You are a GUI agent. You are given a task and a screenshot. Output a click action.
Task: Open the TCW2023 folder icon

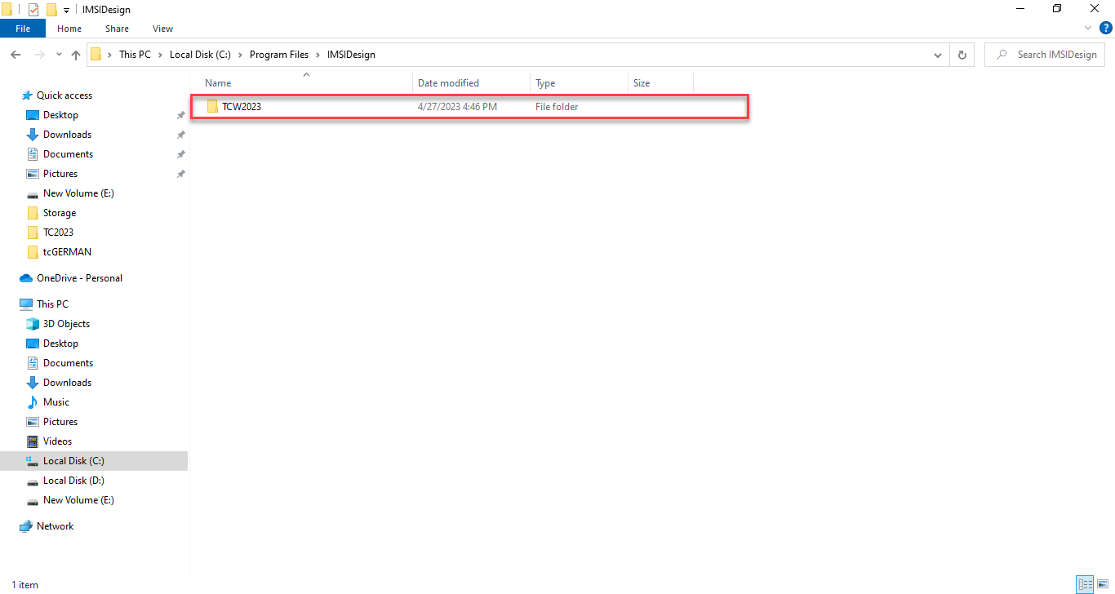click(212, 107)
